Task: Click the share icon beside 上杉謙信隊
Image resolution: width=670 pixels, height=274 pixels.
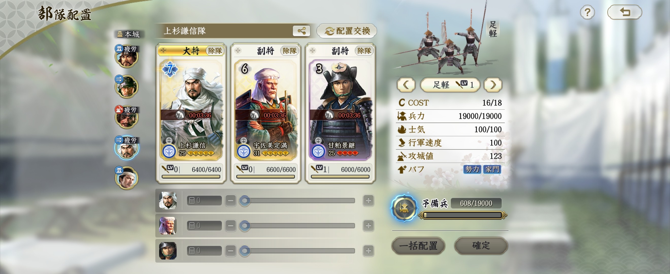Action: coord(301,31)
